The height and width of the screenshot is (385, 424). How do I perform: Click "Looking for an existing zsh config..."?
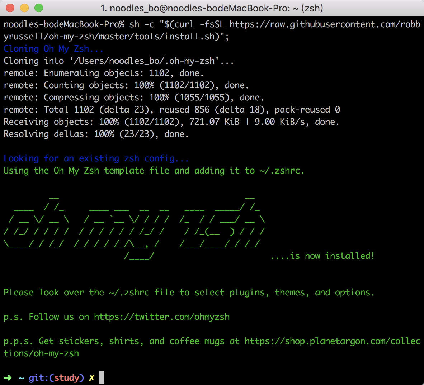tap(96, 158)
